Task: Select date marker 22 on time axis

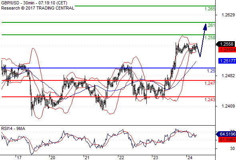Action: [121, 158]
